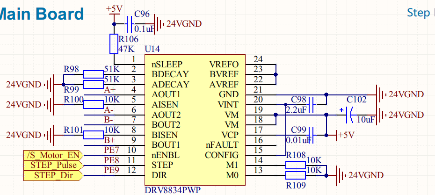
Task: Click the M0 pin name
Action: (233, 175)
